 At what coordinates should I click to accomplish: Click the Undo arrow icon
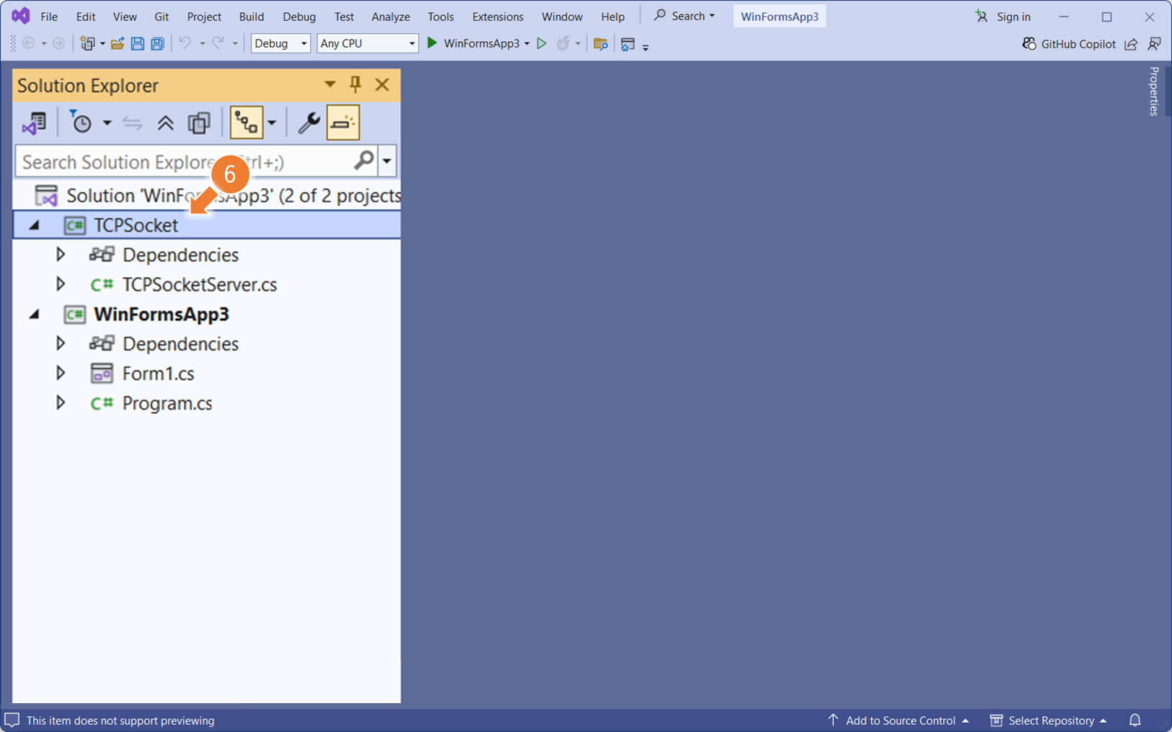click(x=185, y=43)
